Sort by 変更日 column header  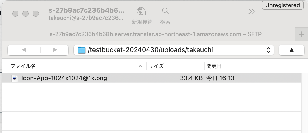tap(214, 66)
